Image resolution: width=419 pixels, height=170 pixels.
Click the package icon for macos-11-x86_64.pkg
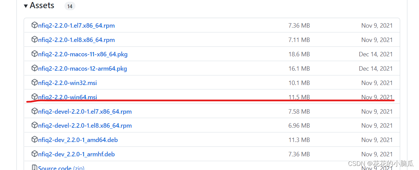tap(34, 54)
